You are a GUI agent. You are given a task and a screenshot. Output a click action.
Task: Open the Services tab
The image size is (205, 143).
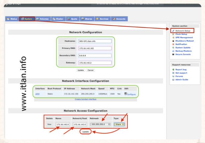pyautogui.click(x=101, y=19)
